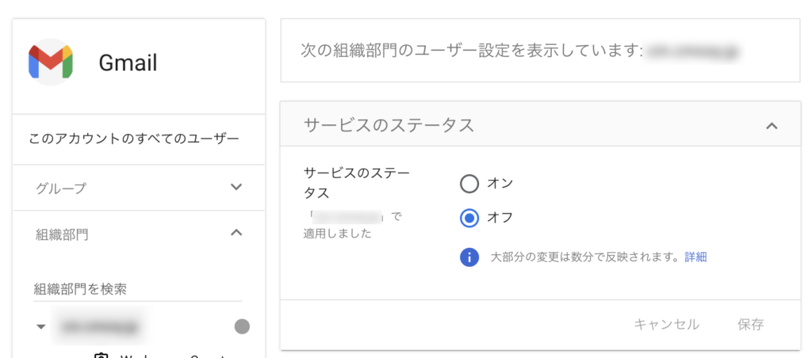Select the オフ radio button
812x358 pixels.
click(x=469, y=218)
